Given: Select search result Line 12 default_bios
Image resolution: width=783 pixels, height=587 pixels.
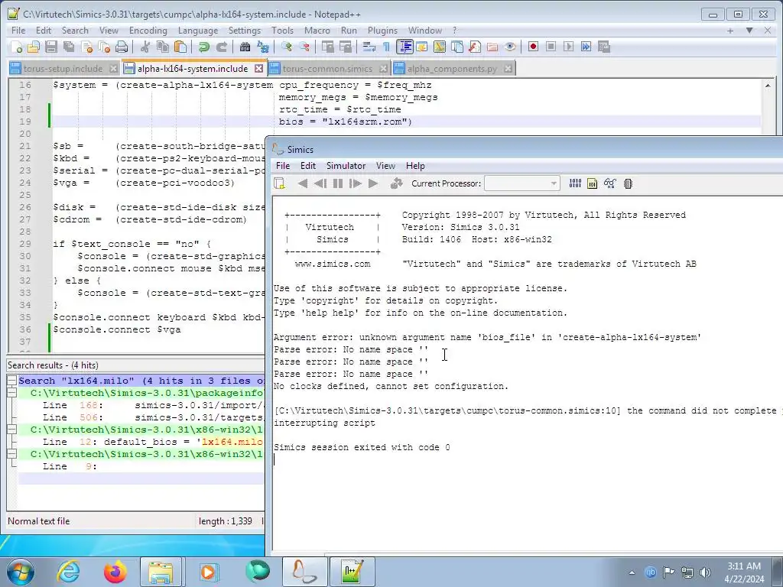Looking at the screenshot, I should [141, 442].
